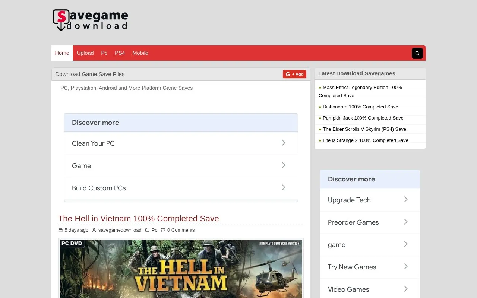Viewport: 477px width, 298px height.
Task: Open Mass Effect Legendary Edition save link
Action: (x=360, y=91)
